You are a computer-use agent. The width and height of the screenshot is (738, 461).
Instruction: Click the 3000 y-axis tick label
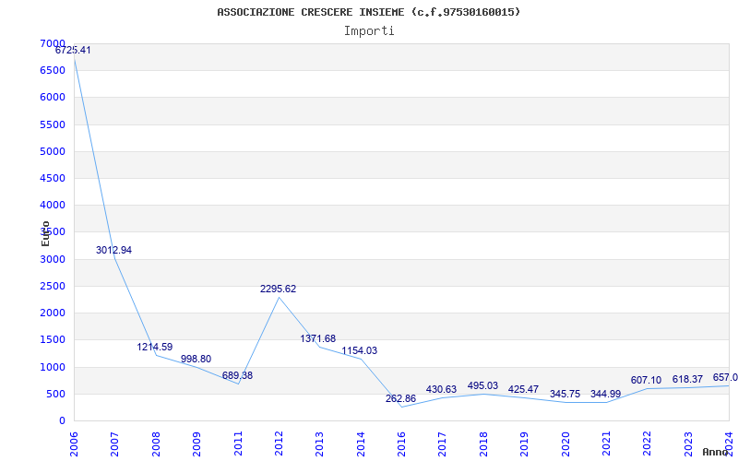(53, 259)
